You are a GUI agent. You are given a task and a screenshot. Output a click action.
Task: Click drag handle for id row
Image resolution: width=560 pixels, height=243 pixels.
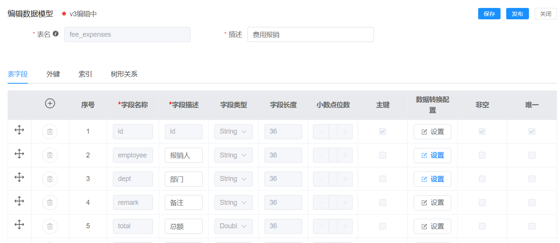coord(19,130)
